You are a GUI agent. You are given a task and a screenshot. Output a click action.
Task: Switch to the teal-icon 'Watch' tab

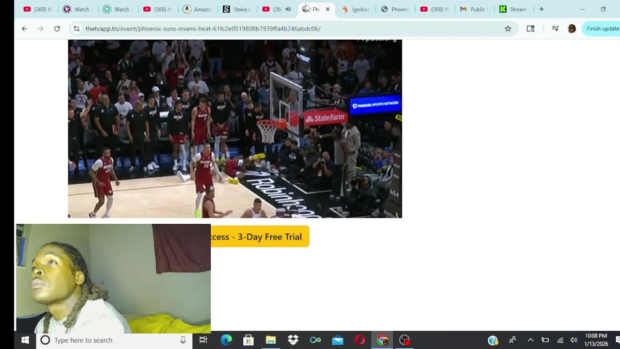click(x=117, y=9)
